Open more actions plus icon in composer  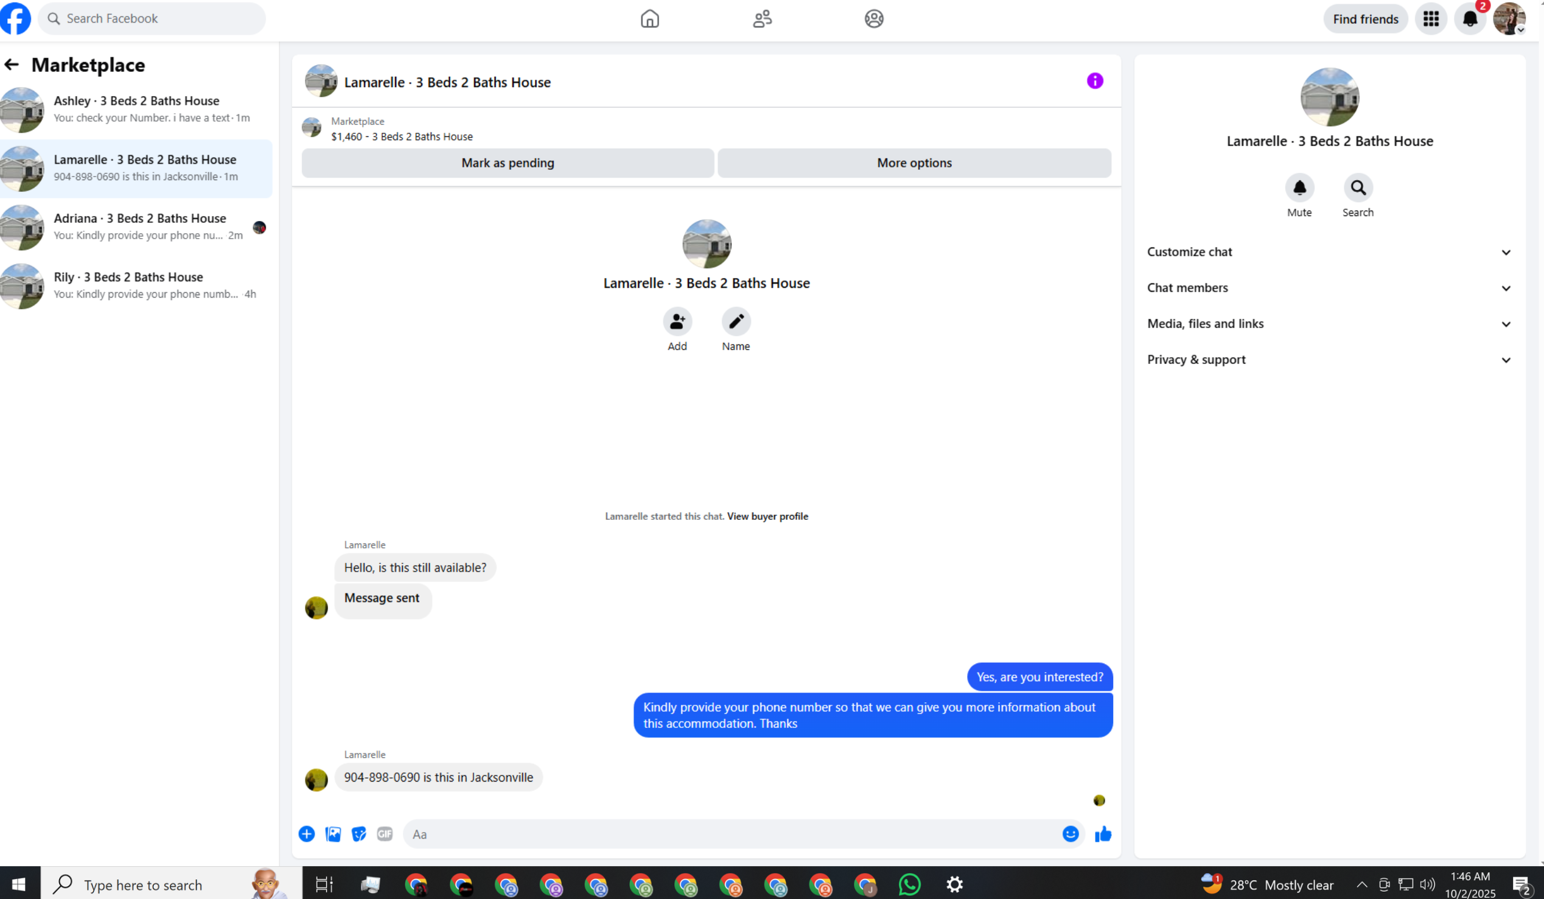(306, 833)
